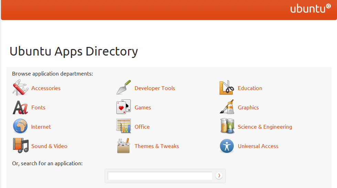This screenshot has width=337, height=188.
Task: Open the Education department link
Action: [250, 88]
